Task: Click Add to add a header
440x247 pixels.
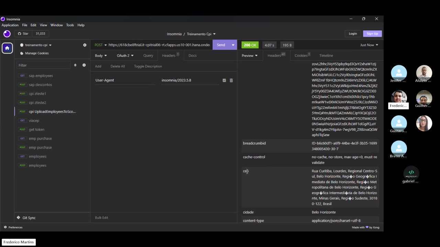Action: (98, 66)
